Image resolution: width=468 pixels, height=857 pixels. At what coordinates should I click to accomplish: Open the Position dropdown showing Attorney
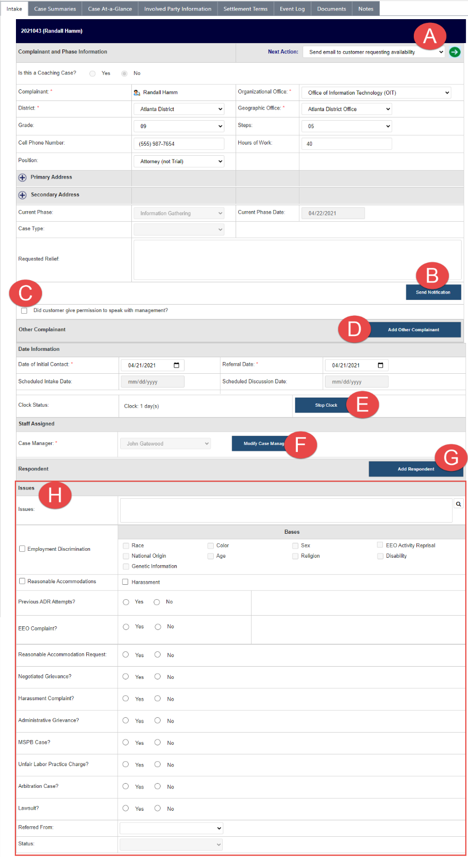tap(179, 161)
